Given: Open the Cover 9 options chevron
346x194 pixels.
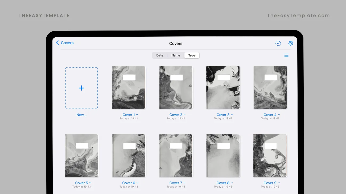Looking at the screenshot, I should coord(279,183).
